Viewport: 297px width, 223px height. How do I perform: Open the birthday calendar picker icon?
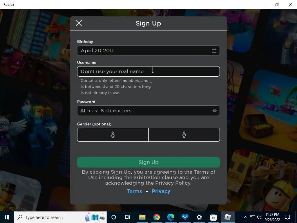(x=214, y=51)
